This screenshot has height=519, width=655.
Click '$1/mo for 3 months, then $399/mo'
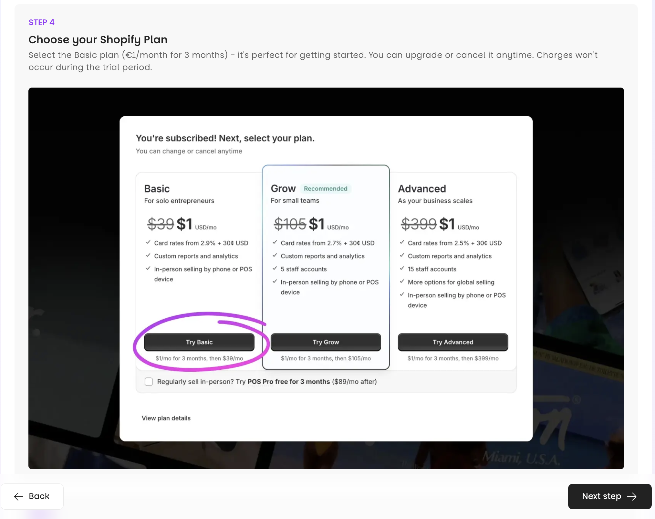pos(453,358)
